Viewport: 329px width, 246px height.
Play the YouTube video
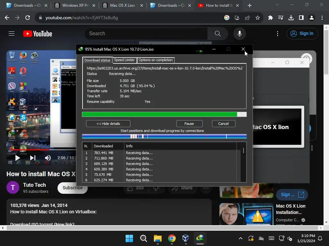pos(18,158)
